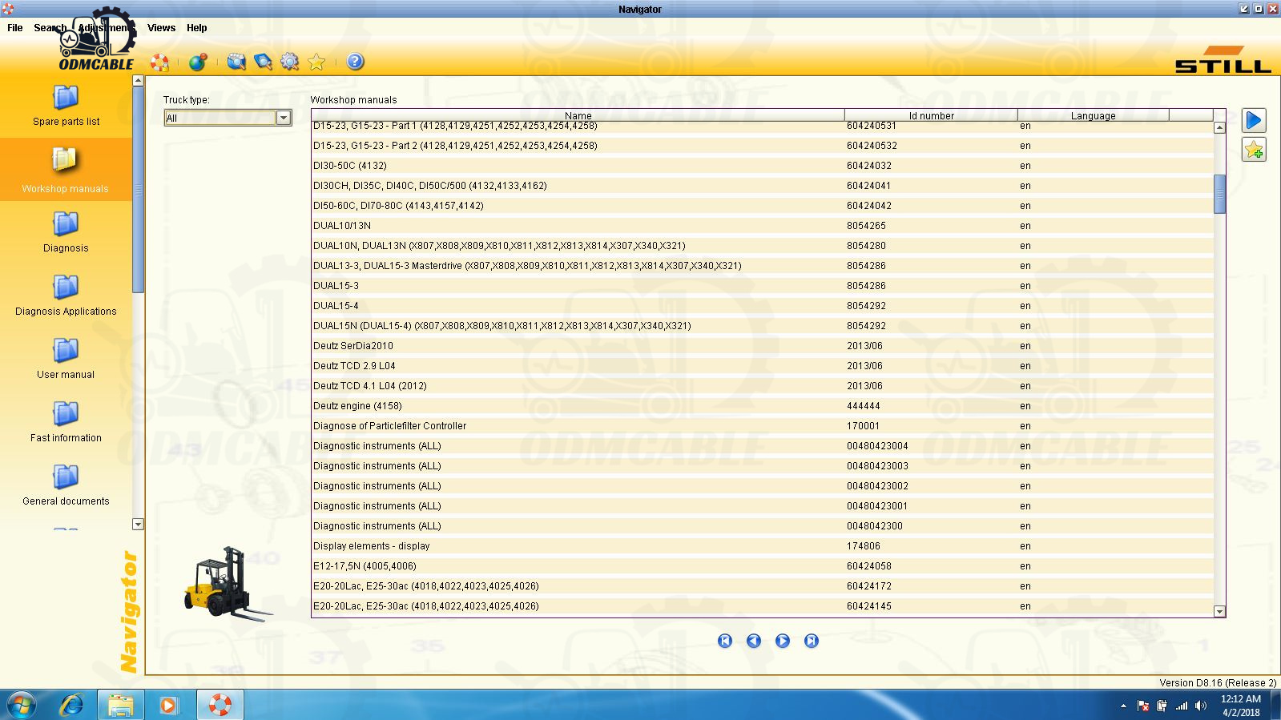The height and width of the screenshot is (720, 1281).
Task: Select the Deutz SerDia2010 row
Action: click(x=763, y=346)
